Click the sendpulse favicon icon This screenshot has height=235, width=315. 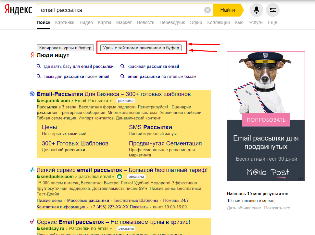click(32, 170)
